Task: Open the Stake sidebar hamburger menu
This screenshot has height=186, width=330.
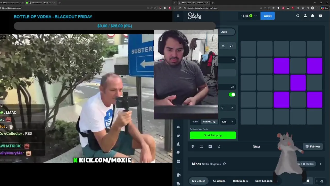Action: (x=178, y=16)
